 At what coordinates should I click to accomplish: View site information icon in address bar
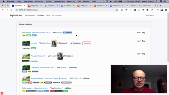pyautogui.click(x=17, y=10)
